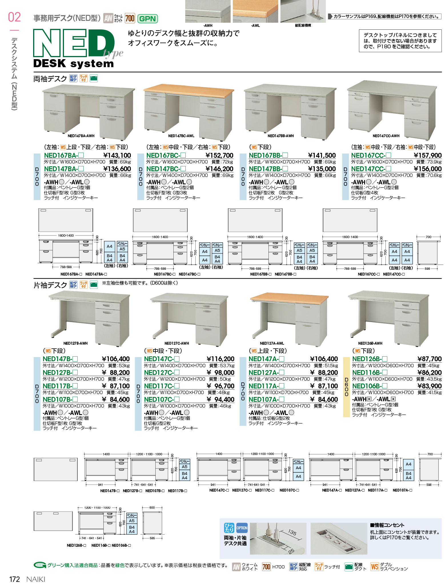This screenshot has height=585, width=445.
Task: Click the AW warm white badge in header
Action: [108, 19]
